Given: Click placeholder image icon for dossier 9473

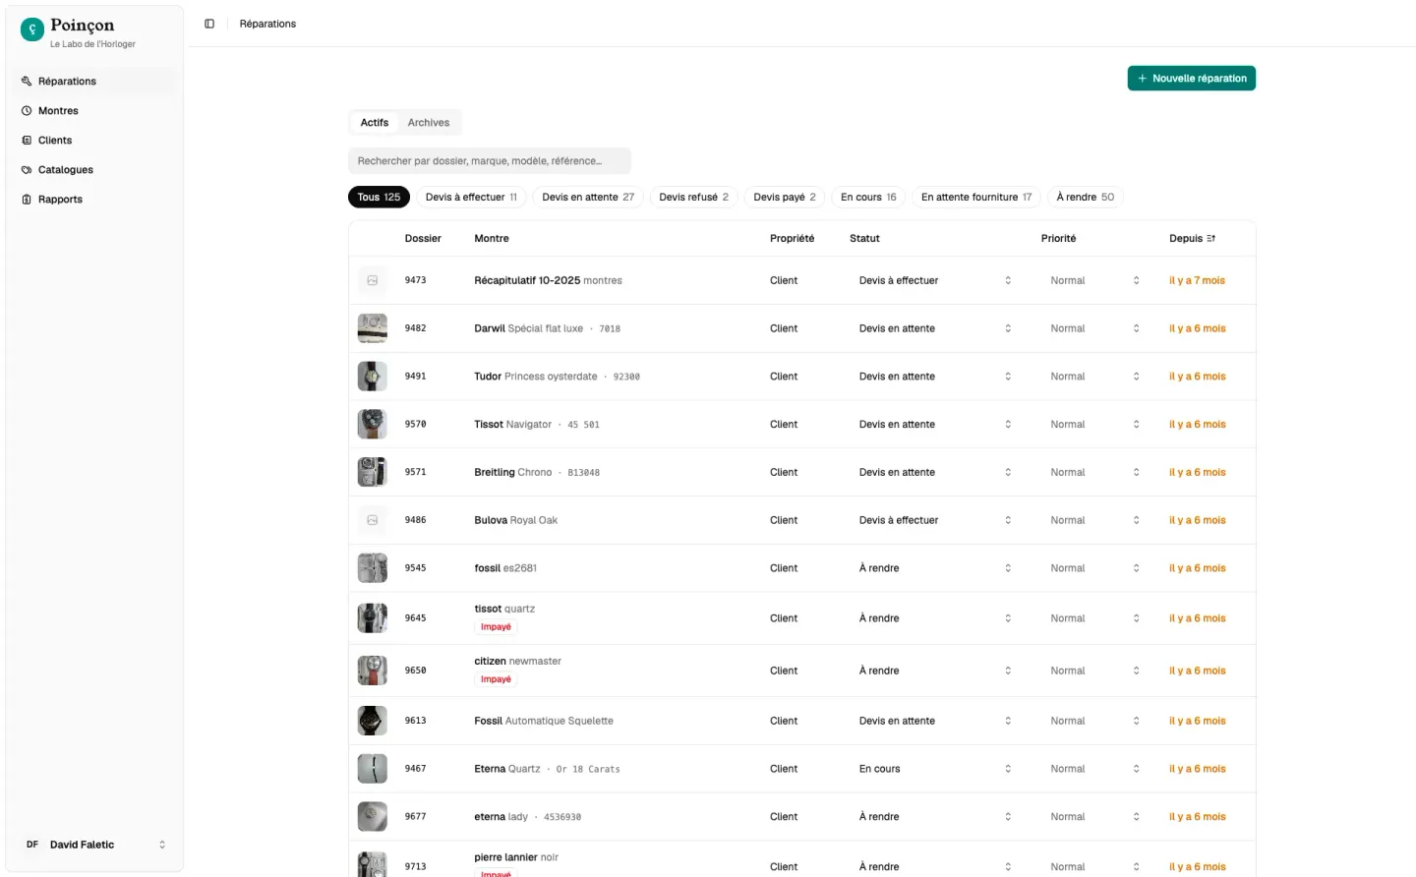Looking at the screenshot, I should click(x=373, y=280).
